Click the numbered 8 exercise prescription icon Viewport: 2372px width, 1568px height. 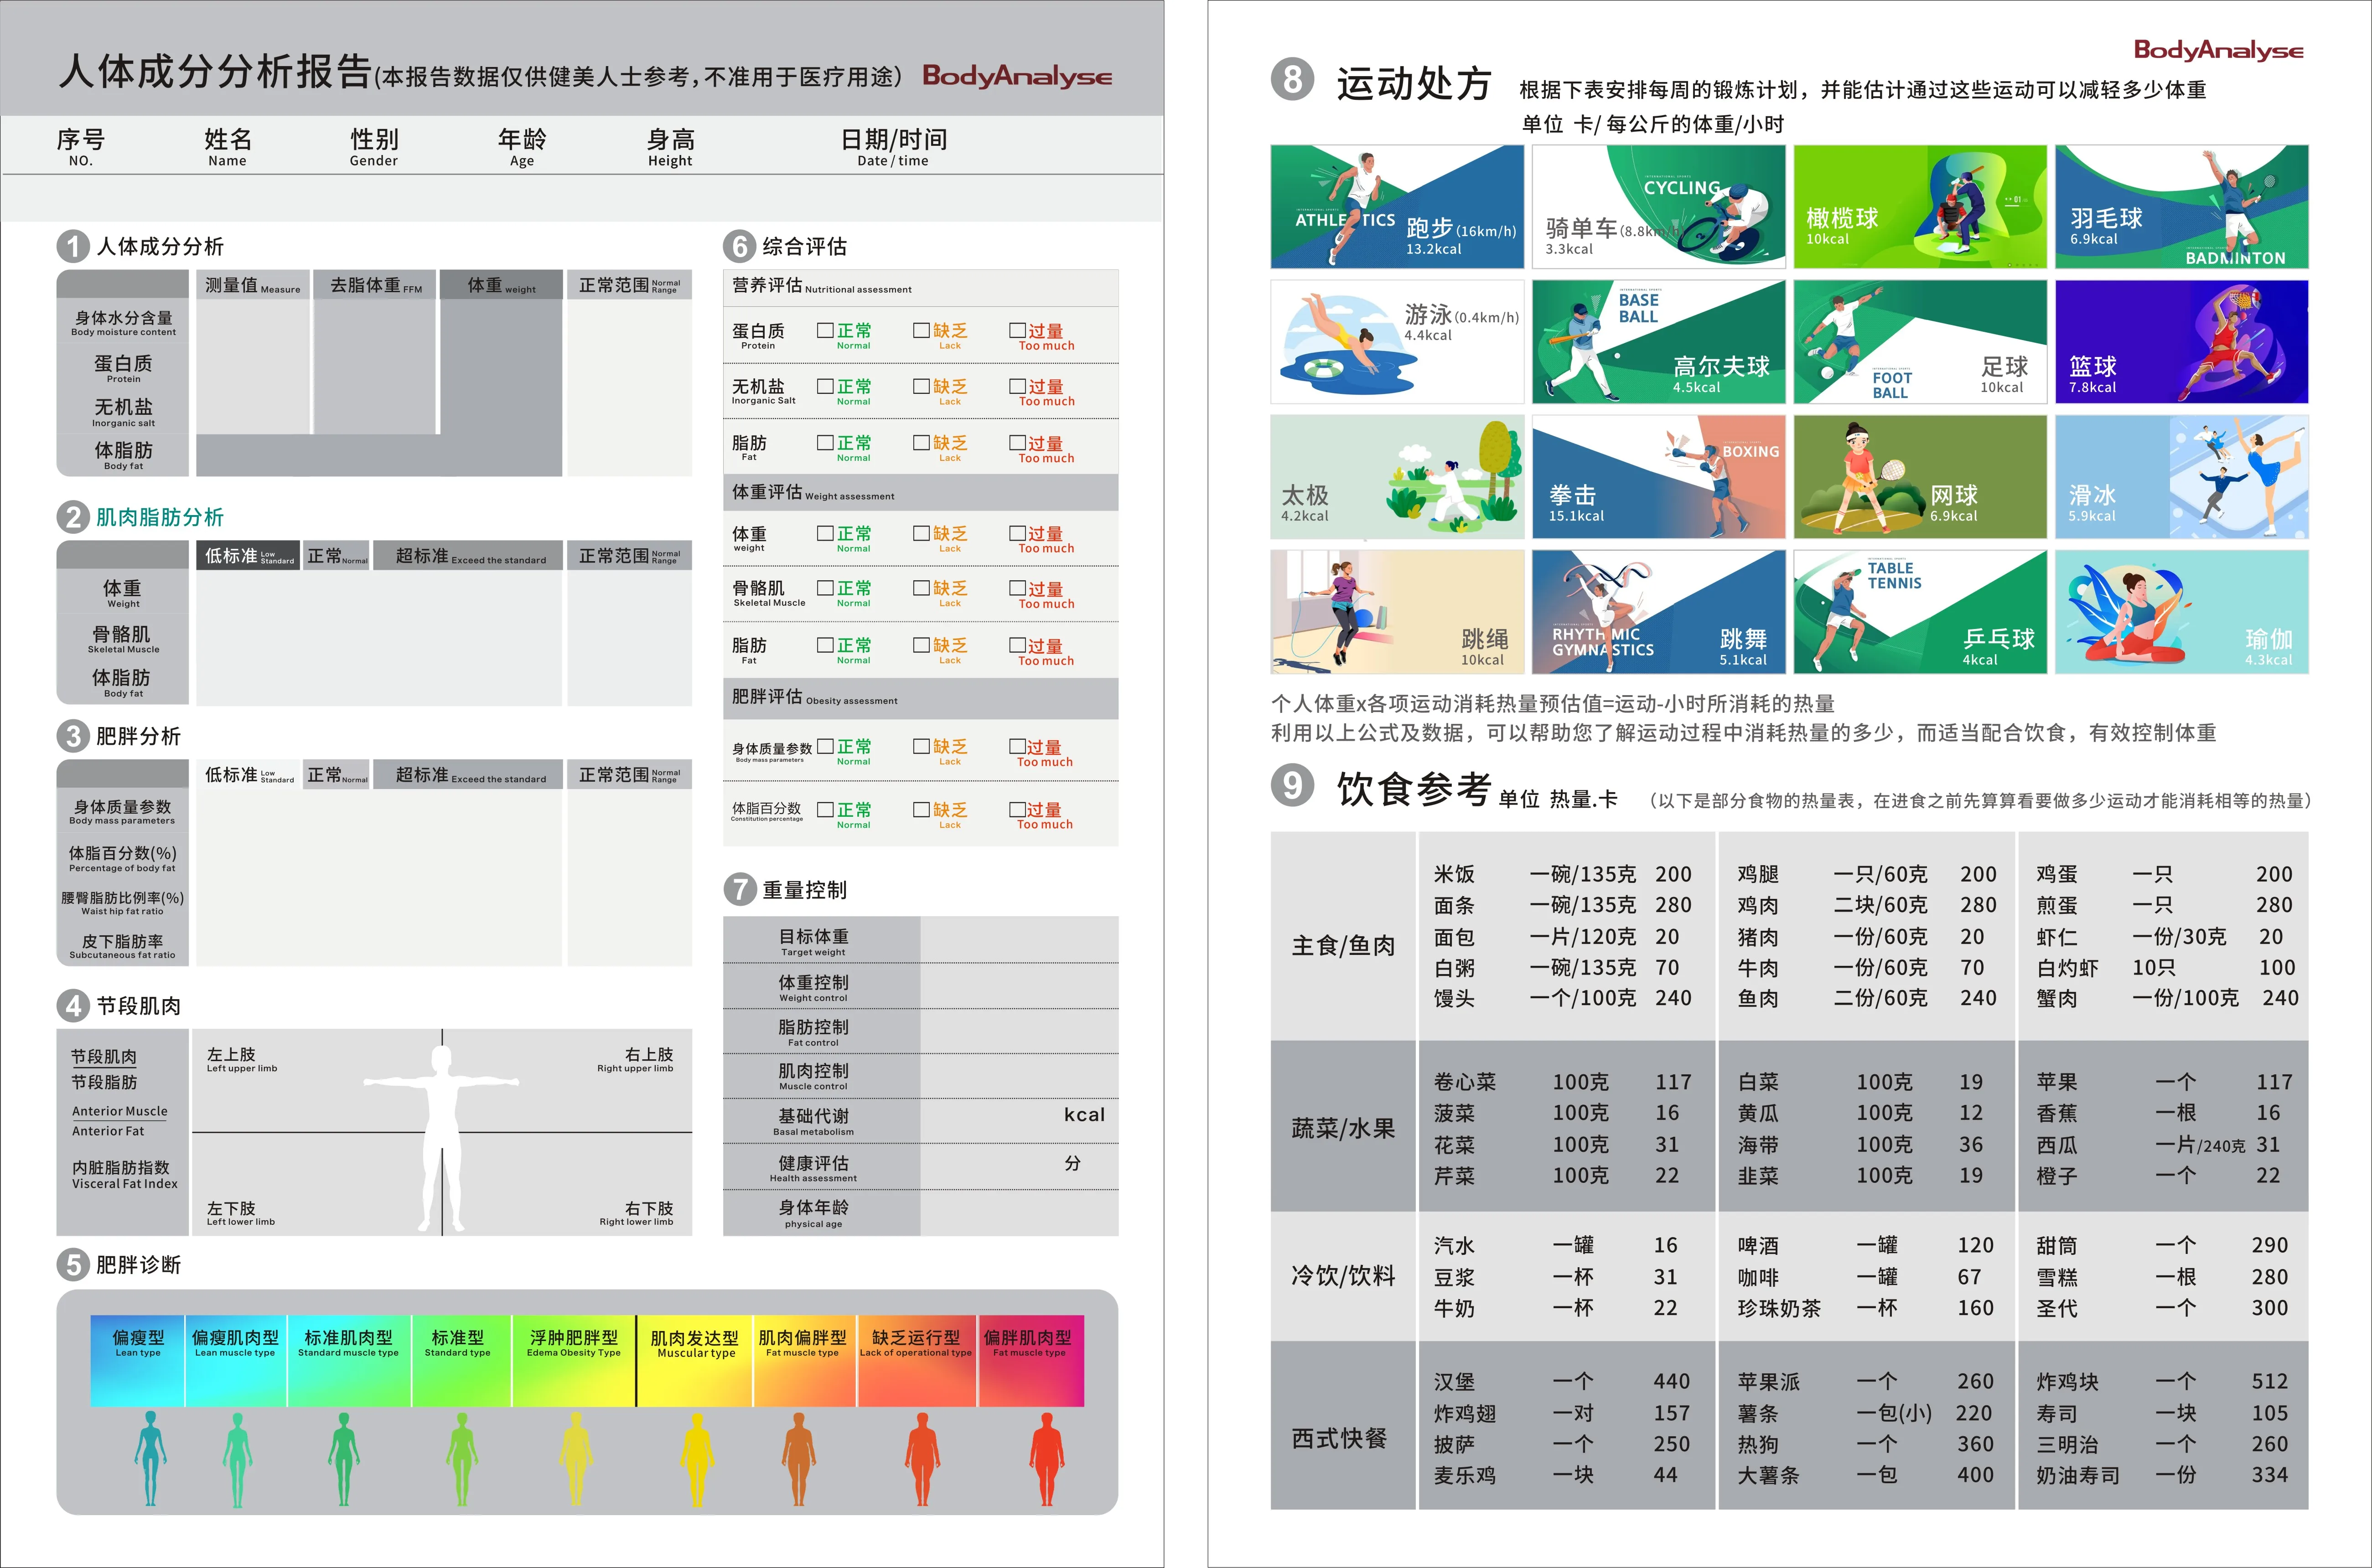[x=1293, y=79]
